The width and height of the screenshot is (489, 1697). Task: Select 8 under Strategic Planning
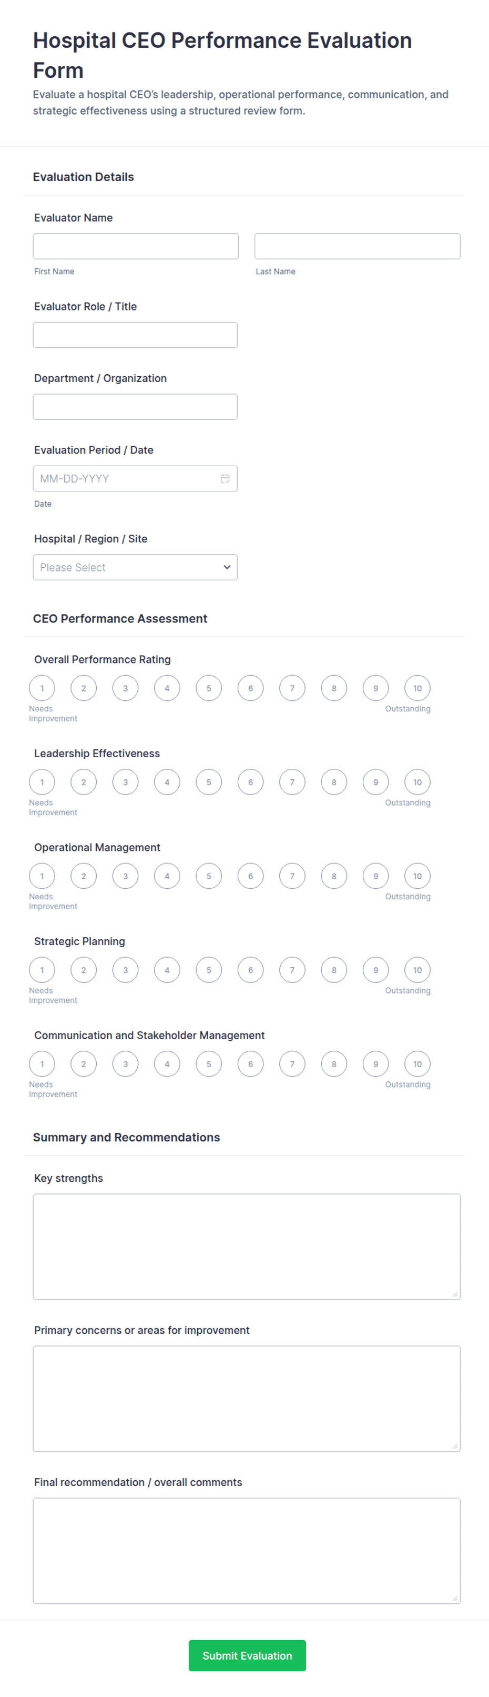(x=334, y=970)
